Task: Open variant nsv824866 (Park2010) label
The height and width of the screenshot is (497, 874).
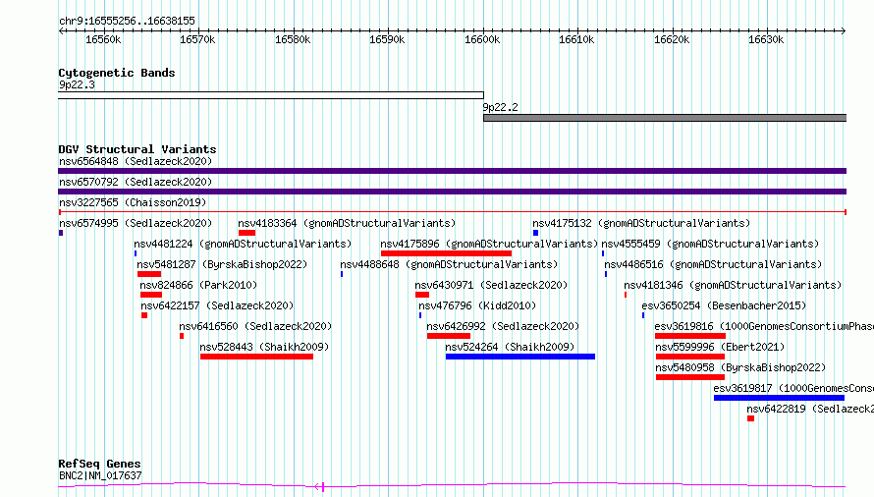Action: 198,285
